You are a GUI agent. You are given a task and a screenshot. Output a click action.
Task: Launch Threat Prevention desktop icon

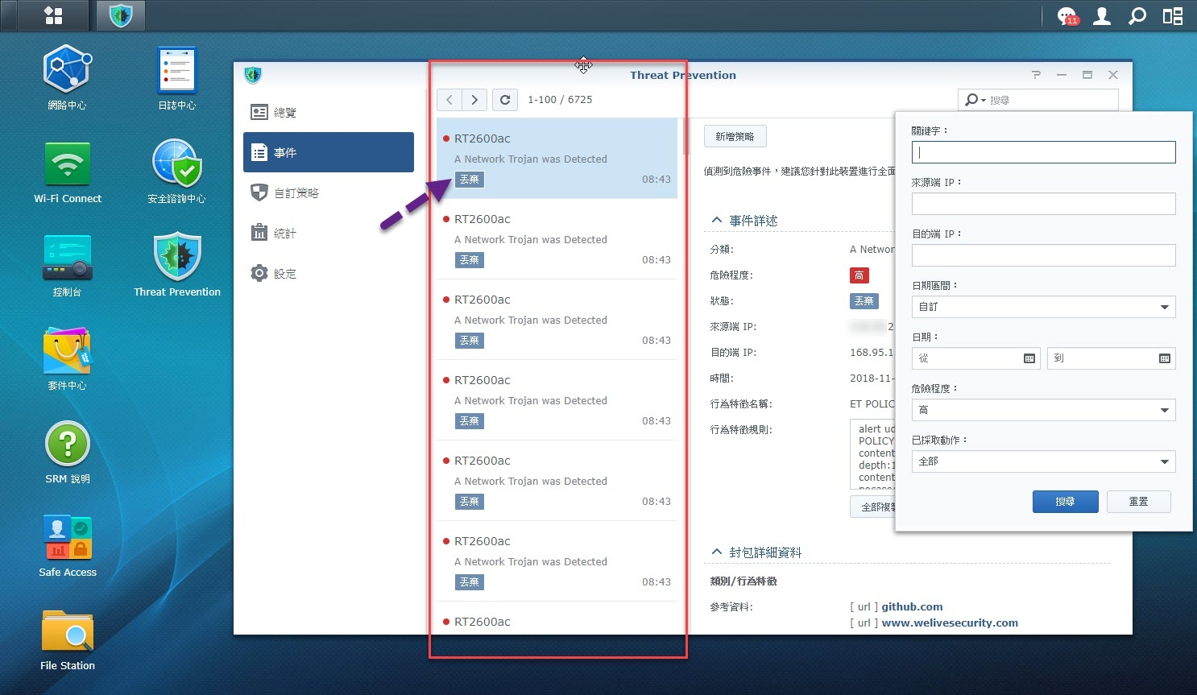(177, 266)
